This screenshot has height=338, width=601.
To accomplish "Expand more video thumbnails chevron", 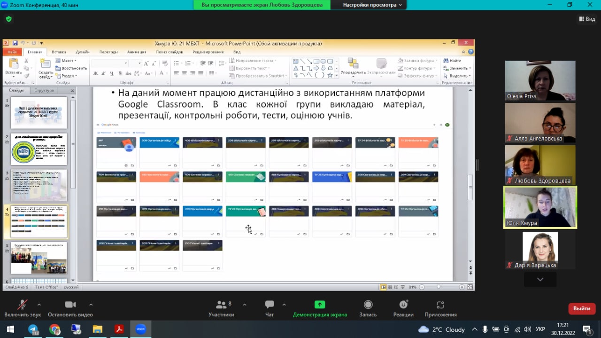I will click(x=540, y=279).
